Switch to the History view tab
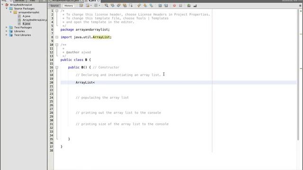303x170 pixels. pyautogui.click(x=69, y=6)
